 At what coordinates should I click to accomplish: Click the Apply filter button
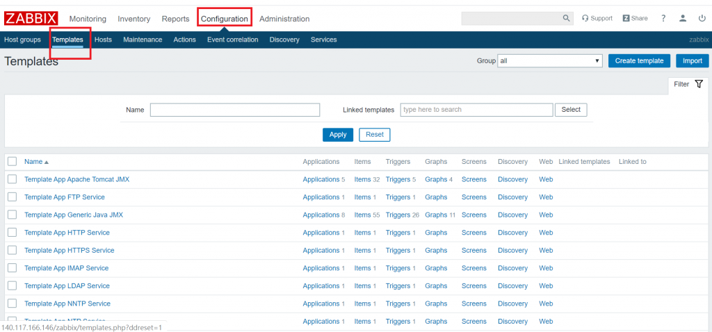[338, 135]
